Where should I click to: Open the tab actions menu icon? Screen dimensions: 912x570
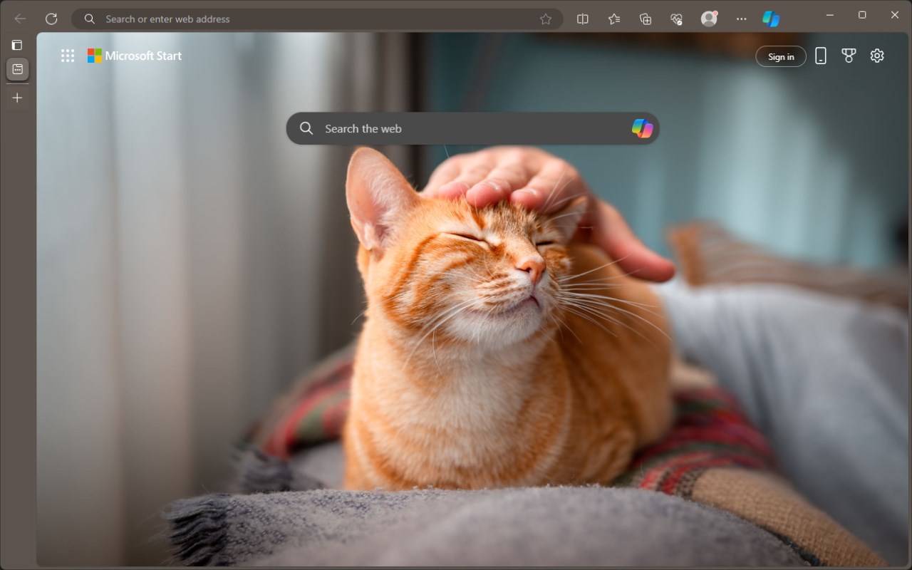17,45
